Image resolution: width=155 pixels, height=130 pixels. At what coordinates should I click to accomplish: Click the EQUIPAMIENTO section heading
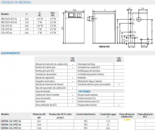(x=10, y=53)
